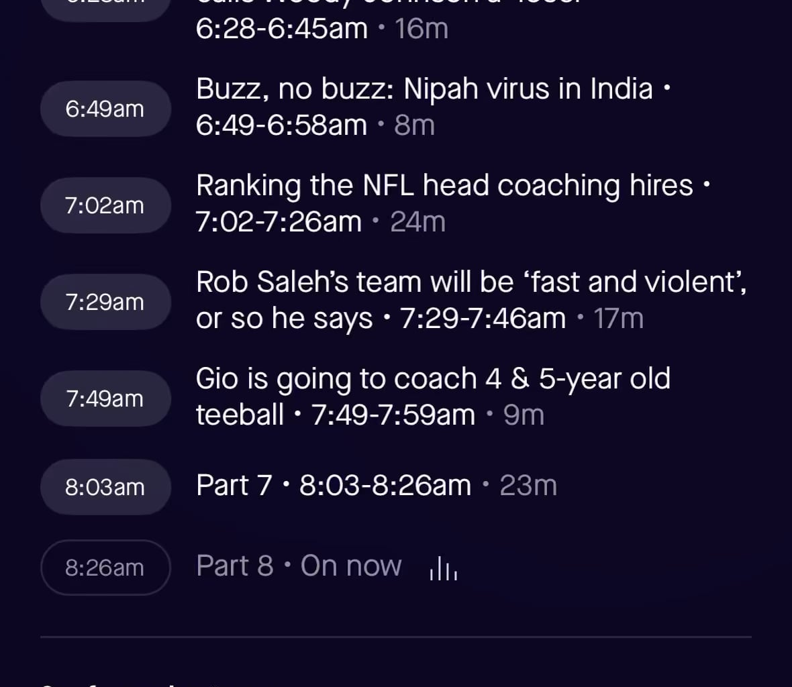Click the 8m duration label

(415, 125)
